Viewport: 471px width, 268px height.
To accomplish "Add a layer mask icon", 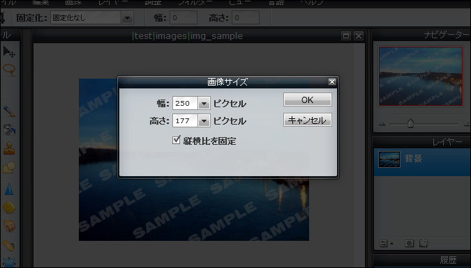I will [x=409, y=244].
